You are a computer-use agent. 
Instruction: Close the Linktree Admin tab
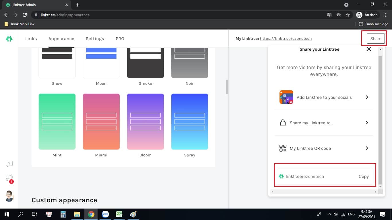pyautogui.click(x=67, y=5)
